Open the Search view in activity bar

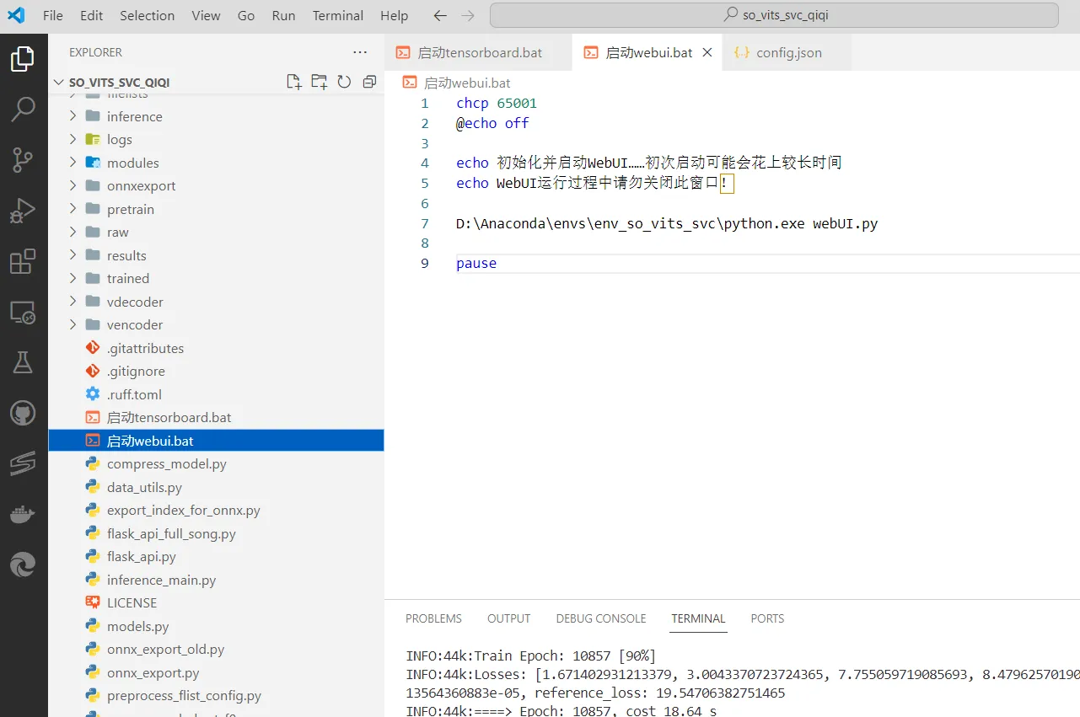(23, 109)
